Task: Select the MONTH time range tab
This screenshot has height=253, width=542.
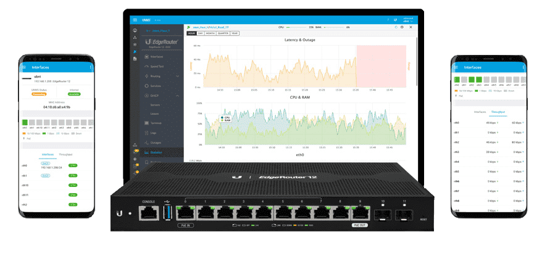Action: point(210,33)
